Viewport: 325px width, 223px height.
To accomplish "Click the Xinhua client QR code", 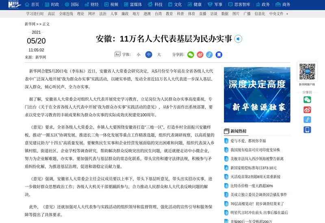I will coord(307,71).
